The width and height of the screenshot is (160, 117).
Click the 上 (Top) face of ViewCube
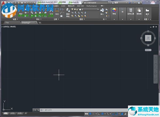tap(148, 38)
